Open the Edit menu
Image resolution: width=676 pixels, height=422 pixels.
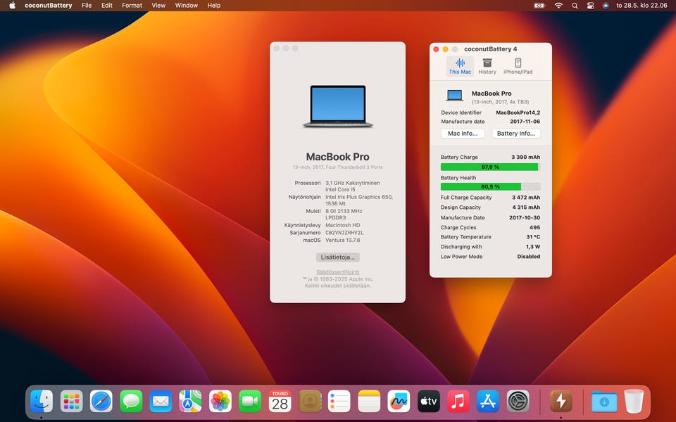point(107,6)
